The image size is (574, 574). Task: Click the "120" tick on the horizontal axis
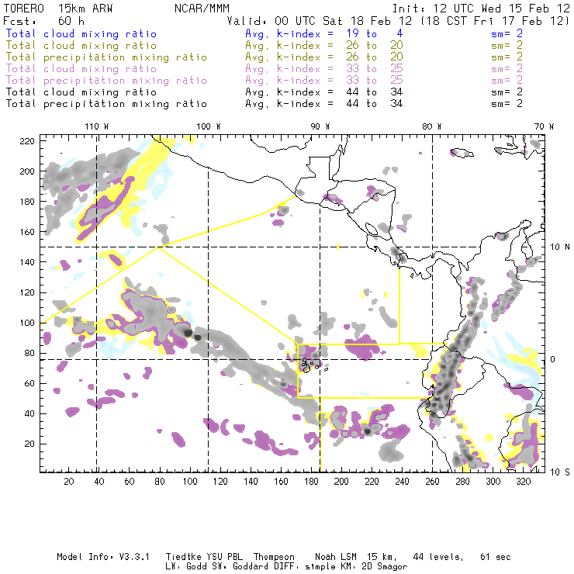click(220, 482)
